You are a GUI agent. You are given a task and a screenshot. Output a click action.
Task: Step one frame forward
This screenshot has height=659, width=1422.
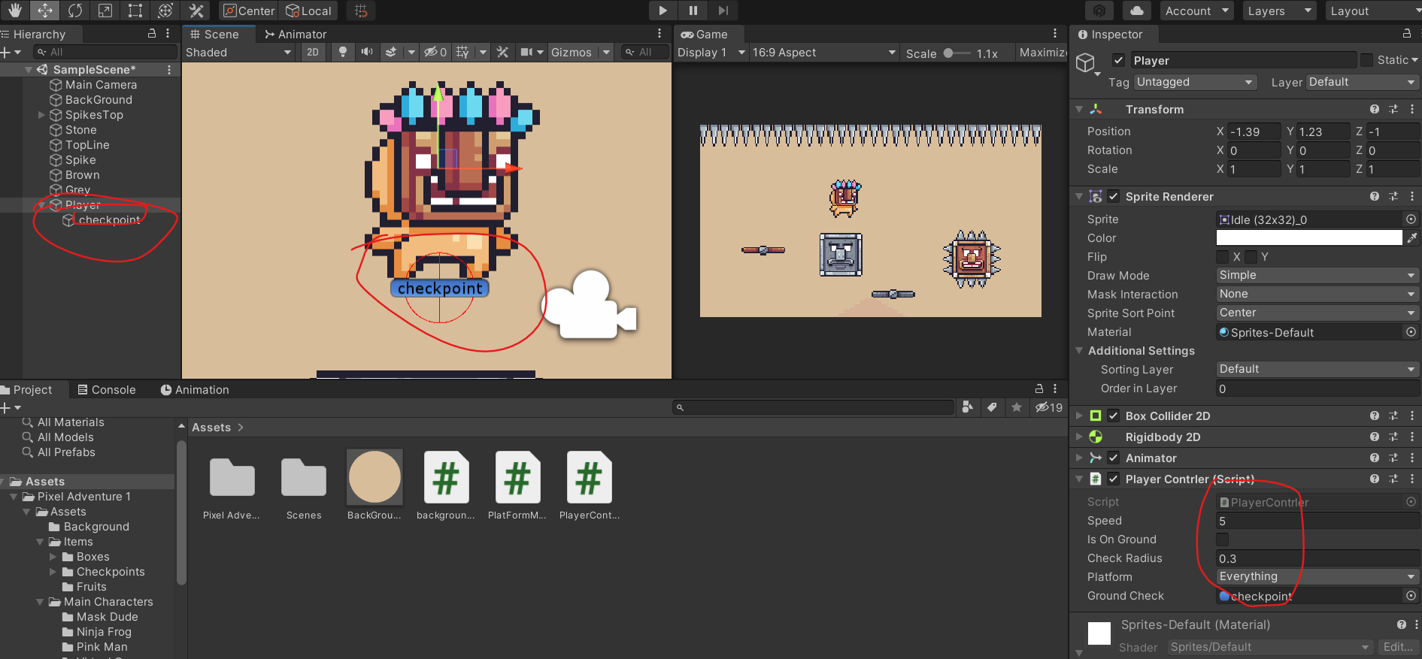point(723,11)
